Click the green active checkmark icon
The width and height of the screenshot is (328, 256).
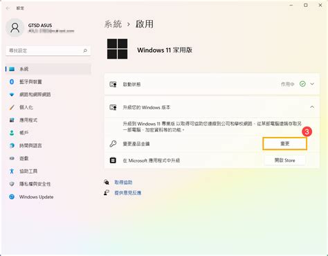point(302,84)
